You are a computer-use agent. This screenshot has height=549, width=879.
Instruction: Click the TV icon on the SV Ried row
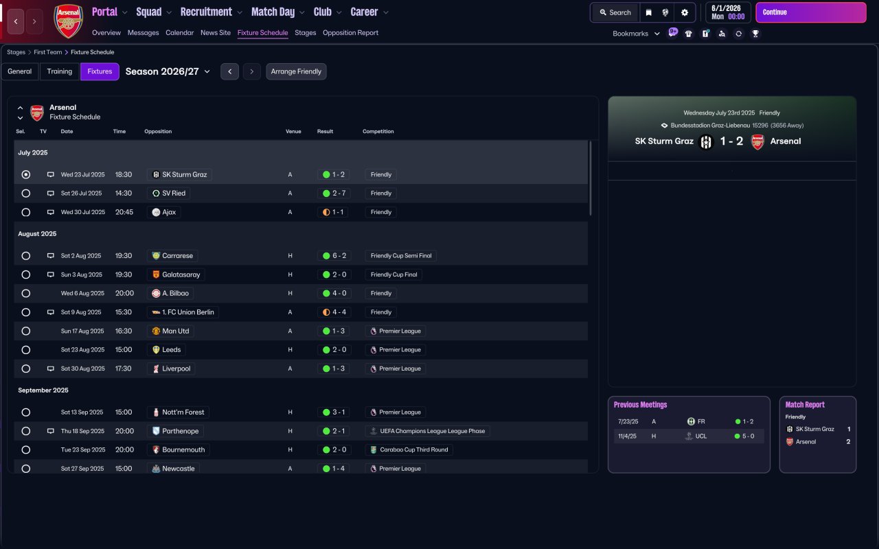tap(50, 194)
